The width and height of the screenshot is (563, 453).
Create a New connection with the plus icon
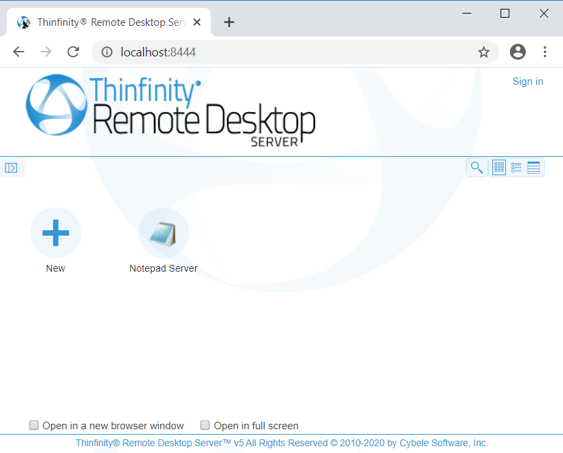(x=56, y=233)
